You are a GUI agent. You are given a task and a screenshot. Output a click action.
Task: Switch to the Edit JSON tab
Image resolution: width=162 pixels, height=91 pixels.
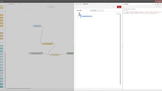83,11
